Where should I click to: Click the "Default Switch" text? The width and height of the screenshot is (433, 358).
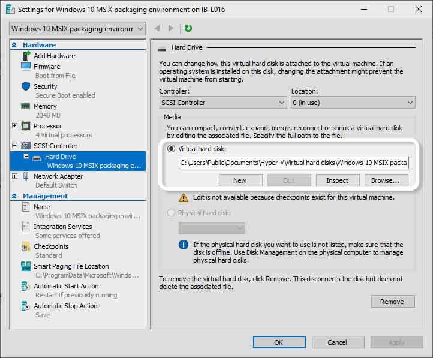(x=56, y=185)
